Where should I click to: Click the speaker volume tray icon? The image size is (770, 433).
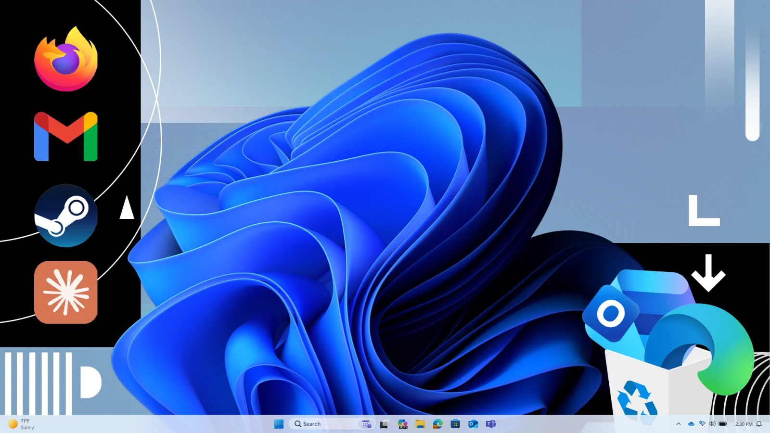[712, 424]
